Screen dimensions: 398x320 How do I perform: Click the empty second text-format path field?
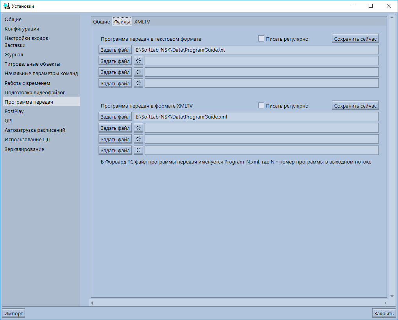click(x=262, y=61)
